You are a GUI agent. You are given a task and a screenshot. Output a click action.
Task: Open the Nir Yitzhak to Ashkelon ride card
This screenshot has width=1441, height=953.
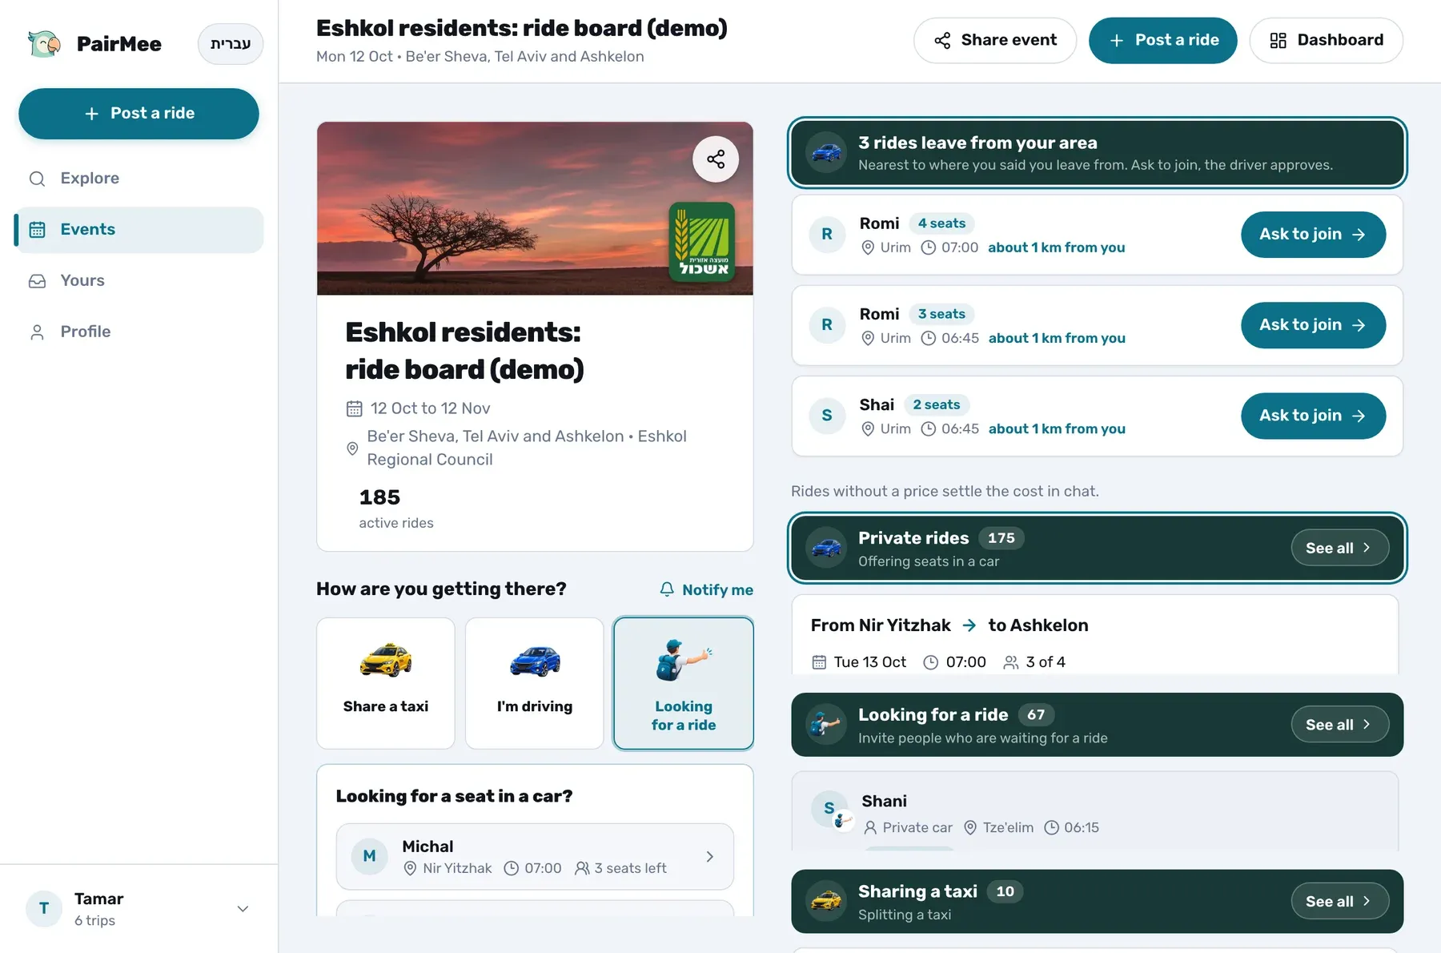point(1095,636)
